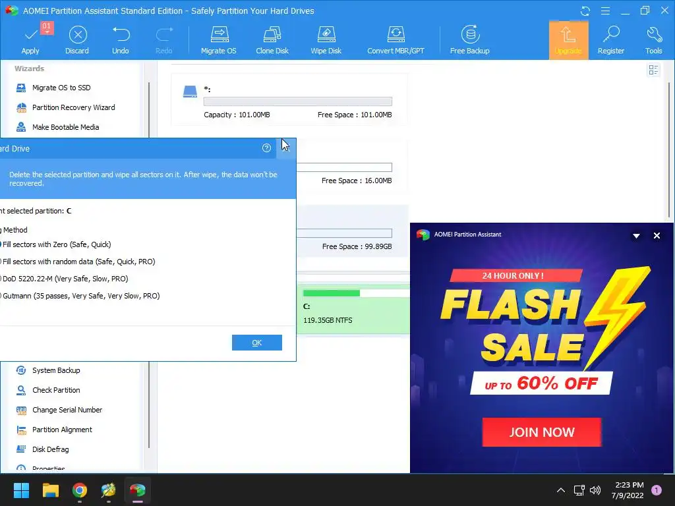Select Migrate OS to SSD wizard
The height and width of the screenshot is (506, 675).
[x=61, y=88]
